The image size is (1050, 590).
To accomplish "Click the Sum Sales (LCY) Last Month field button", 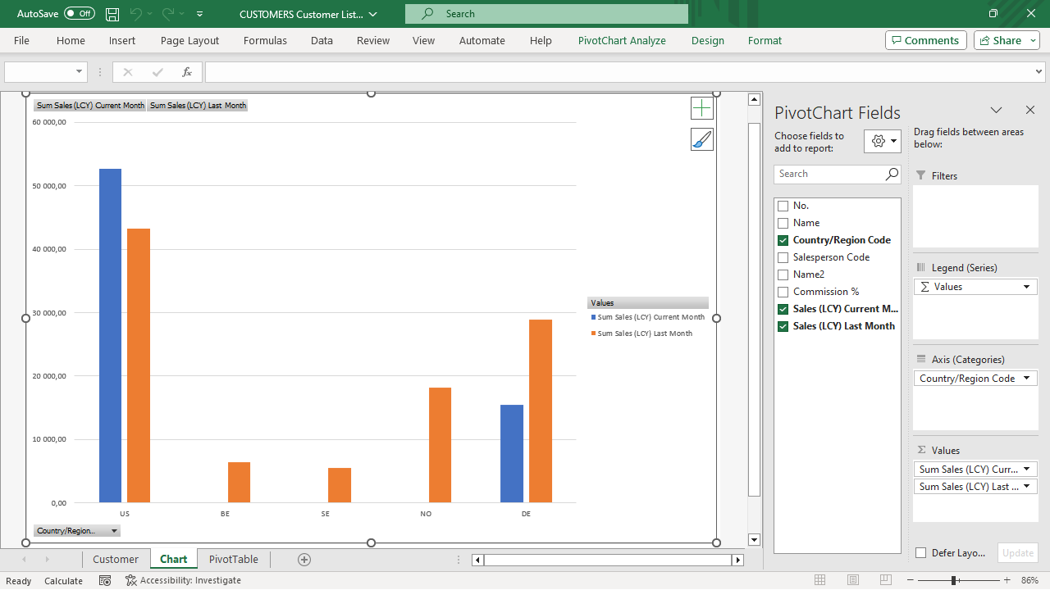I will [198, 106].
